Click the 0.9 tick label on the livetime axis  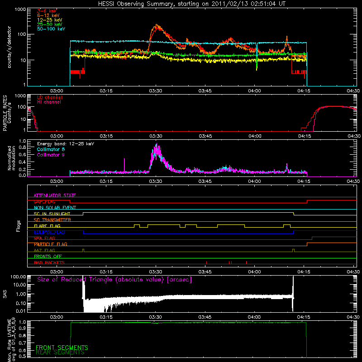click(x=22, y=329)
